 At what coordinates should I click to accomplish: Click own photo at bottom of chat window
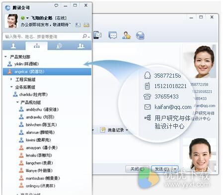[200, 155]
